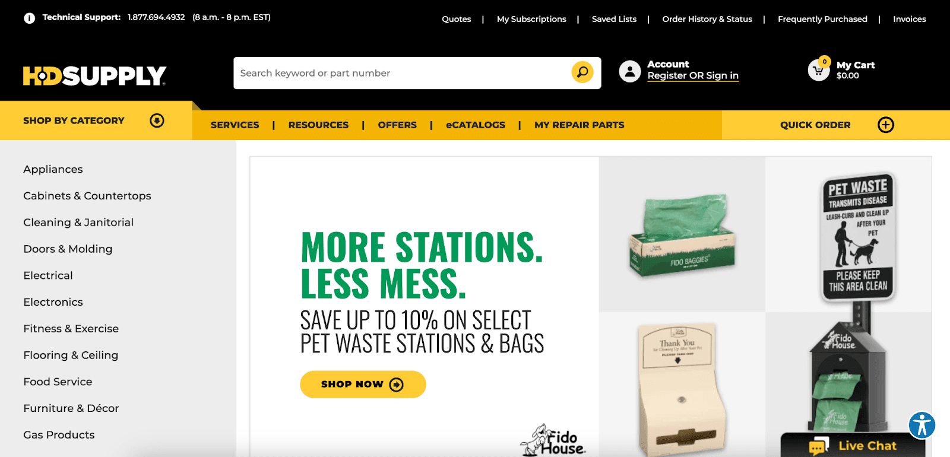
Task: Click the Shop Now button
Action: point(363,384)
